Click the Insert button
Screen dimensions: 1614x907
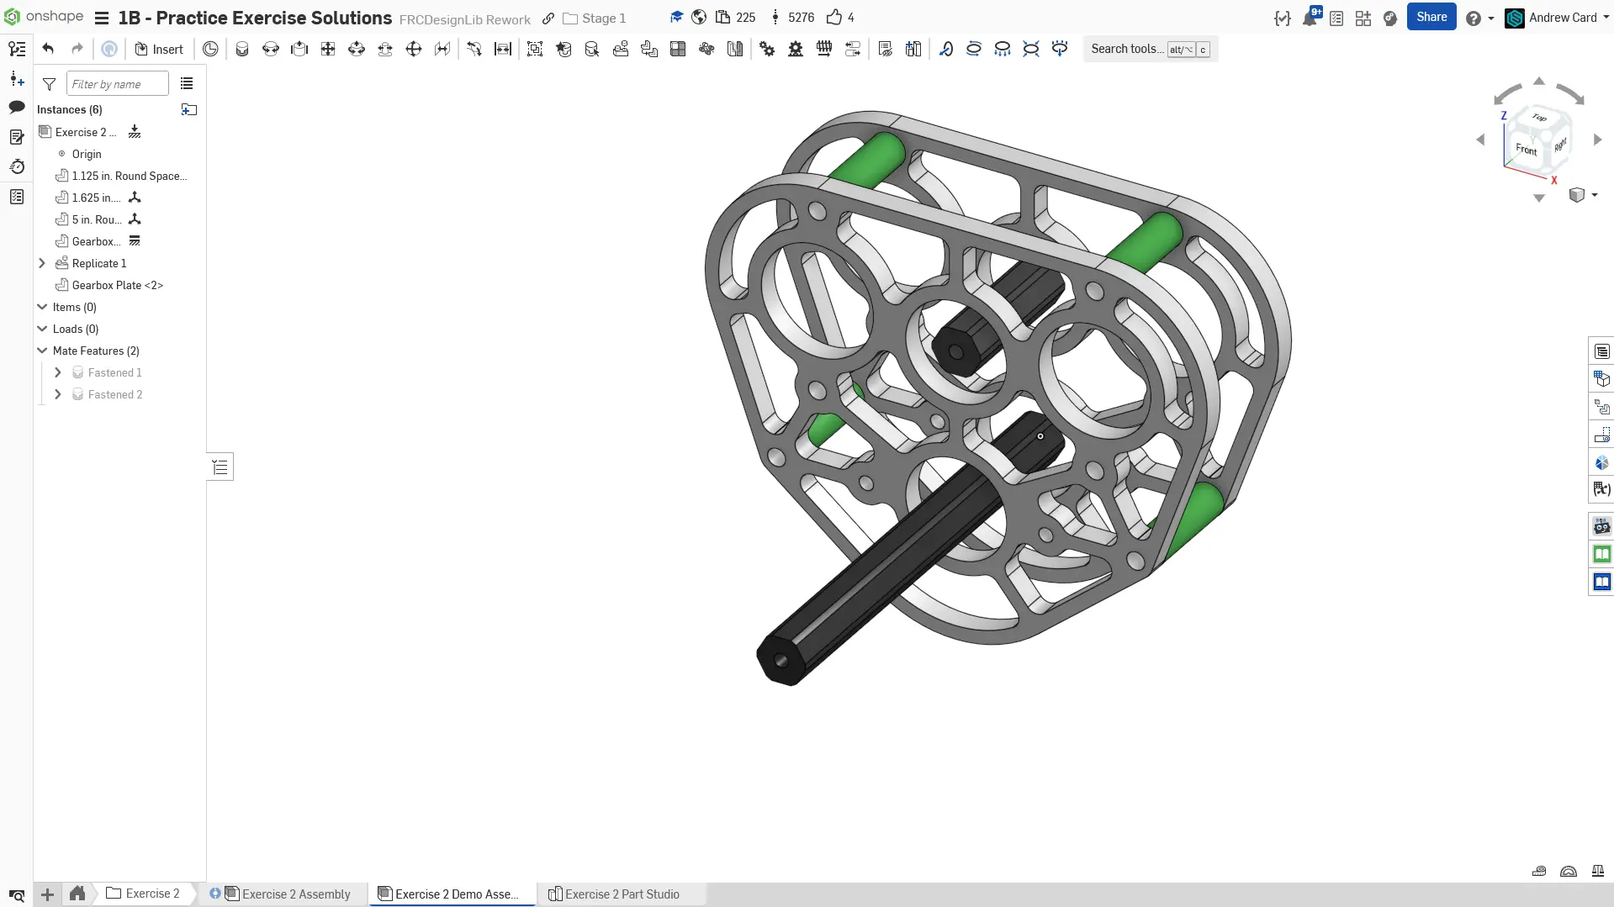160,50
